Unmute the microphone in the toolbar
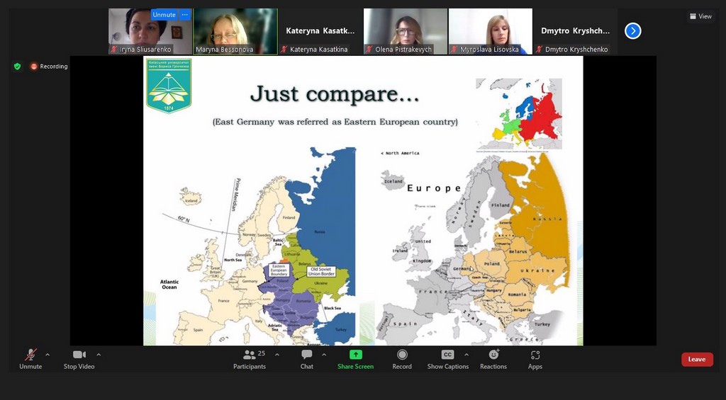 pyautogui.click(x=30, y=355)
